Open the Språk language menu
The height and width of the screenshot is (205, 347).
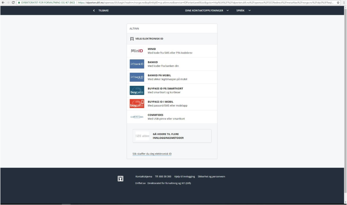pyautogui.click(x=240, y=10)
